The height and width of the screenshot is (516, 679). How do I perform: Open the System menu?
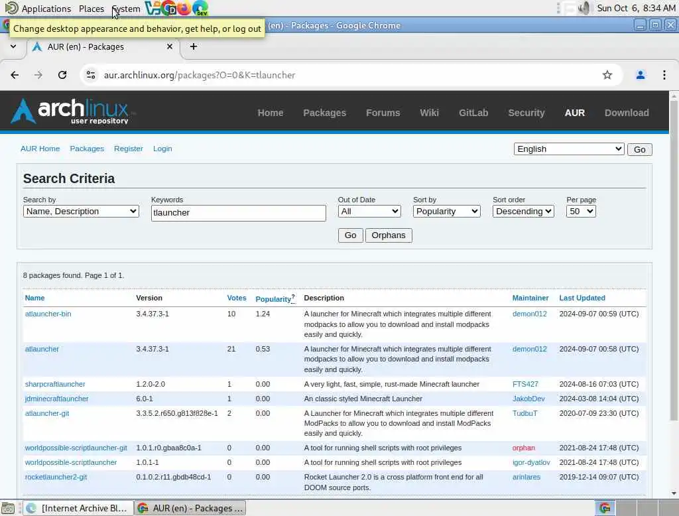tap(126, 9)
